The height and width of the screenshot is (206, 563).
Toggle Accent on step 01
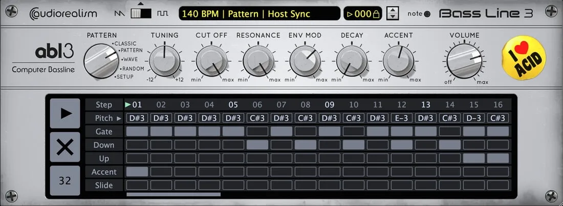(137, 172)
